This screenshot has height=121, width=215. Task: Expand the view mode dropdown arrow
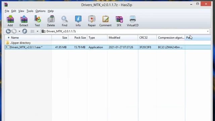[37, 31]
